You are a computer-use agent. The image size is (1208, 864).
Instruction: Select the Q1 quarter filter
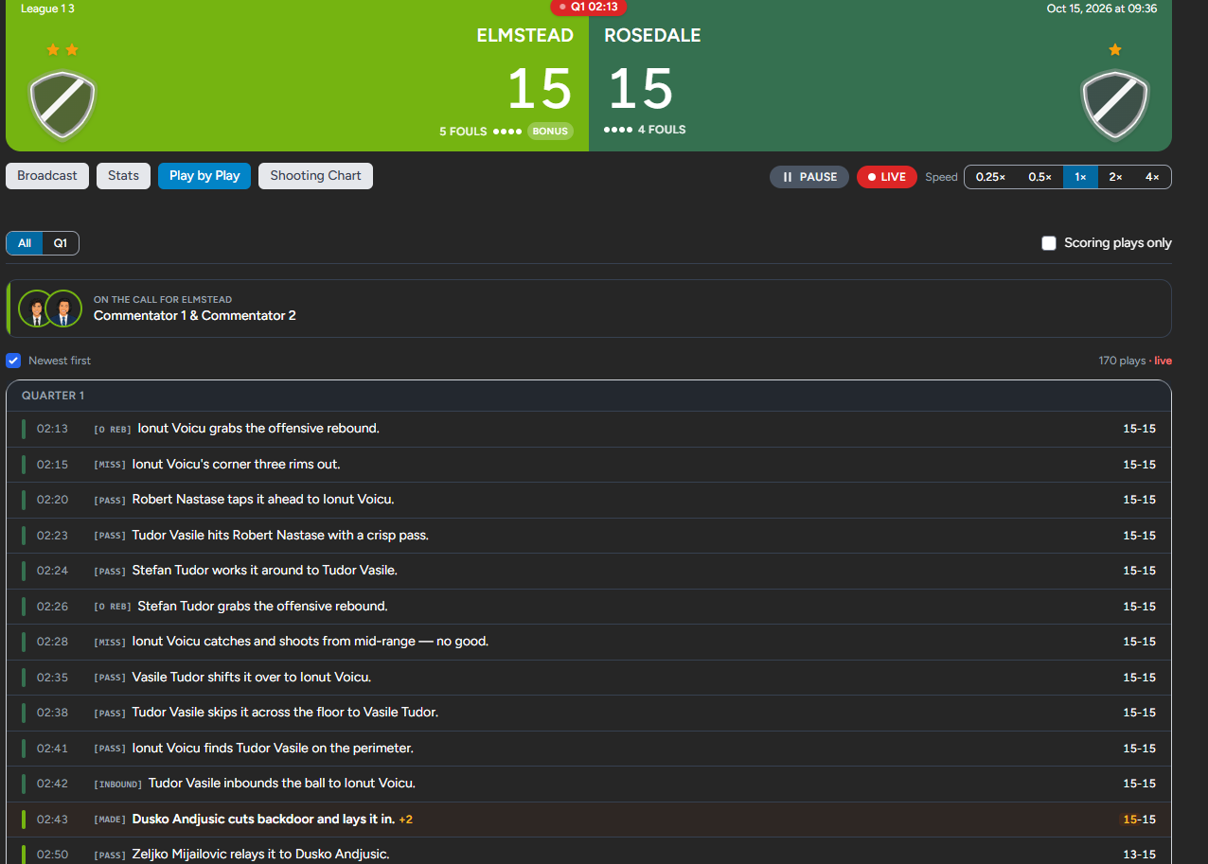pyautogui.click(x=61, y=243)
